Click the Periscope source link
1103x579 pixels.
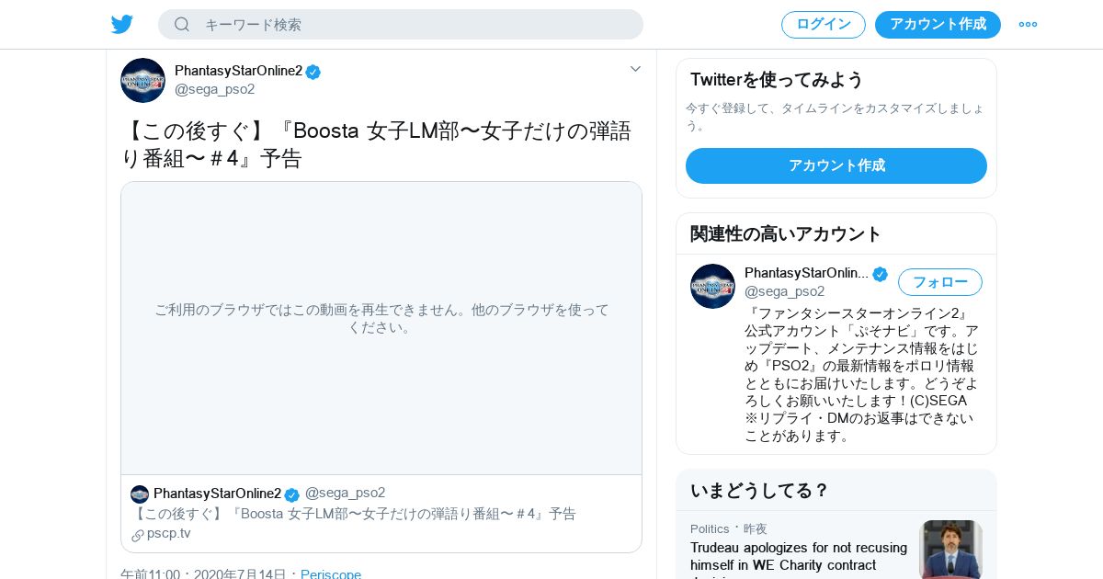(331, 573)
